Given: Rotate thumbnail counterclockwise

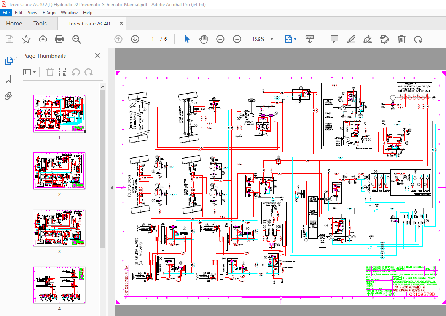Looking at the screenshot, I should (75, 72).
